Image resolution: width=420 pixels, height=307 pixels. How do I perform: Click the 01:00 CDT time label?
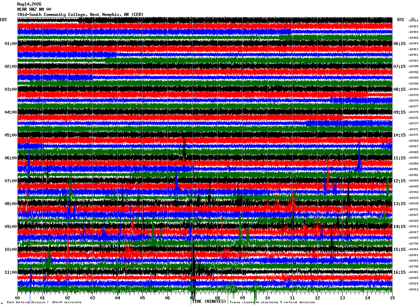pos(11,44)
